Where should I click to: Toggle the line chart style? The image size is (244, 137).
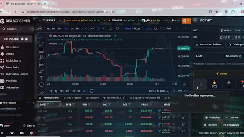[92, 29]
